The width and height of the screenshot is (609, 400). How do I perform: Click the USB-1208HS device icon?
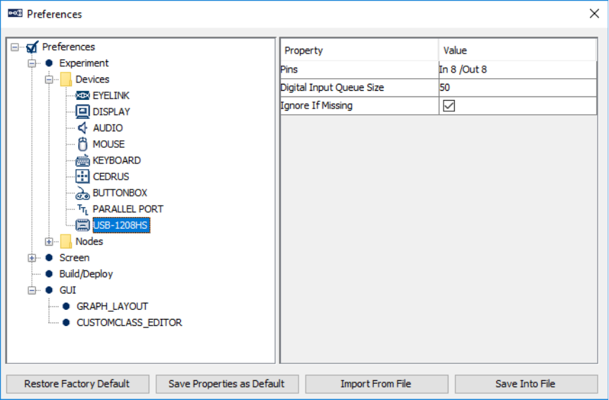[82, 225]
